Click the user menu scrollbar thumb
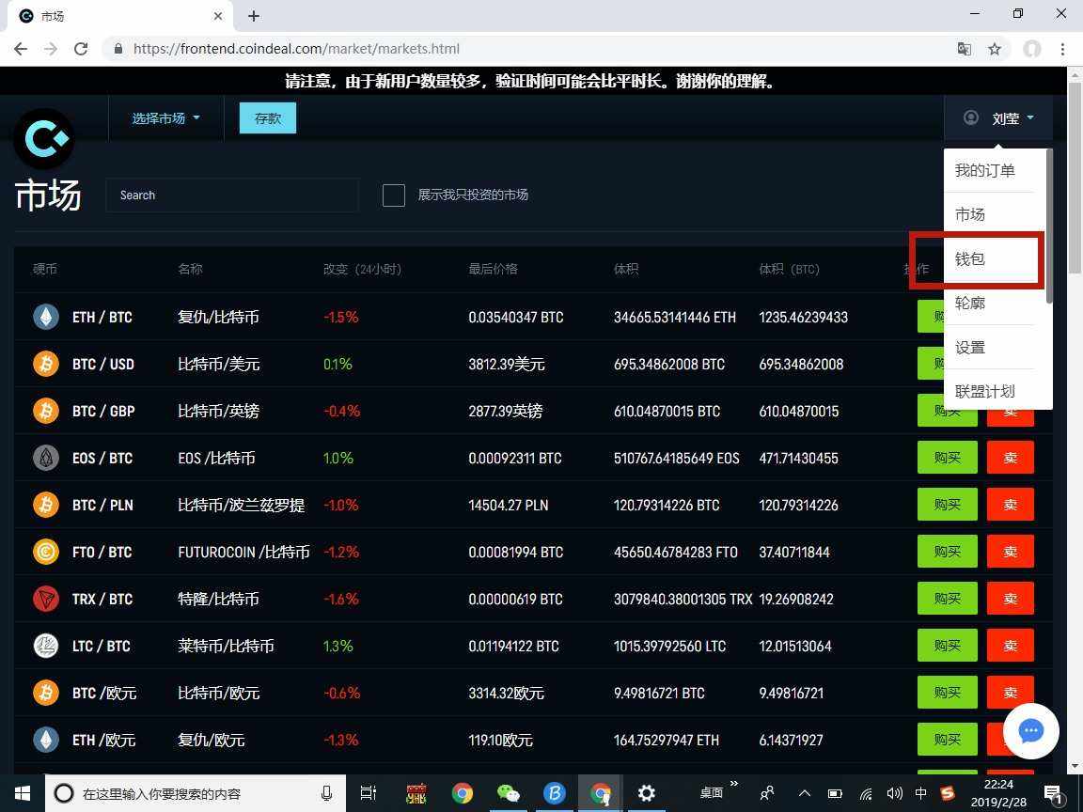The height and width of the screenshot is (812, 1083). point(1049,226)
